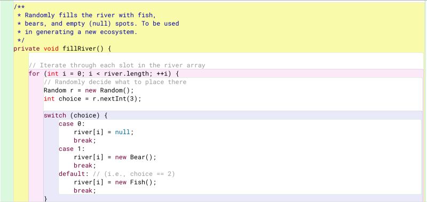This screenshot has width=427, height=202.
Task: Click the '(i.e., choice == 2)' comment
Action: point(134,174)
